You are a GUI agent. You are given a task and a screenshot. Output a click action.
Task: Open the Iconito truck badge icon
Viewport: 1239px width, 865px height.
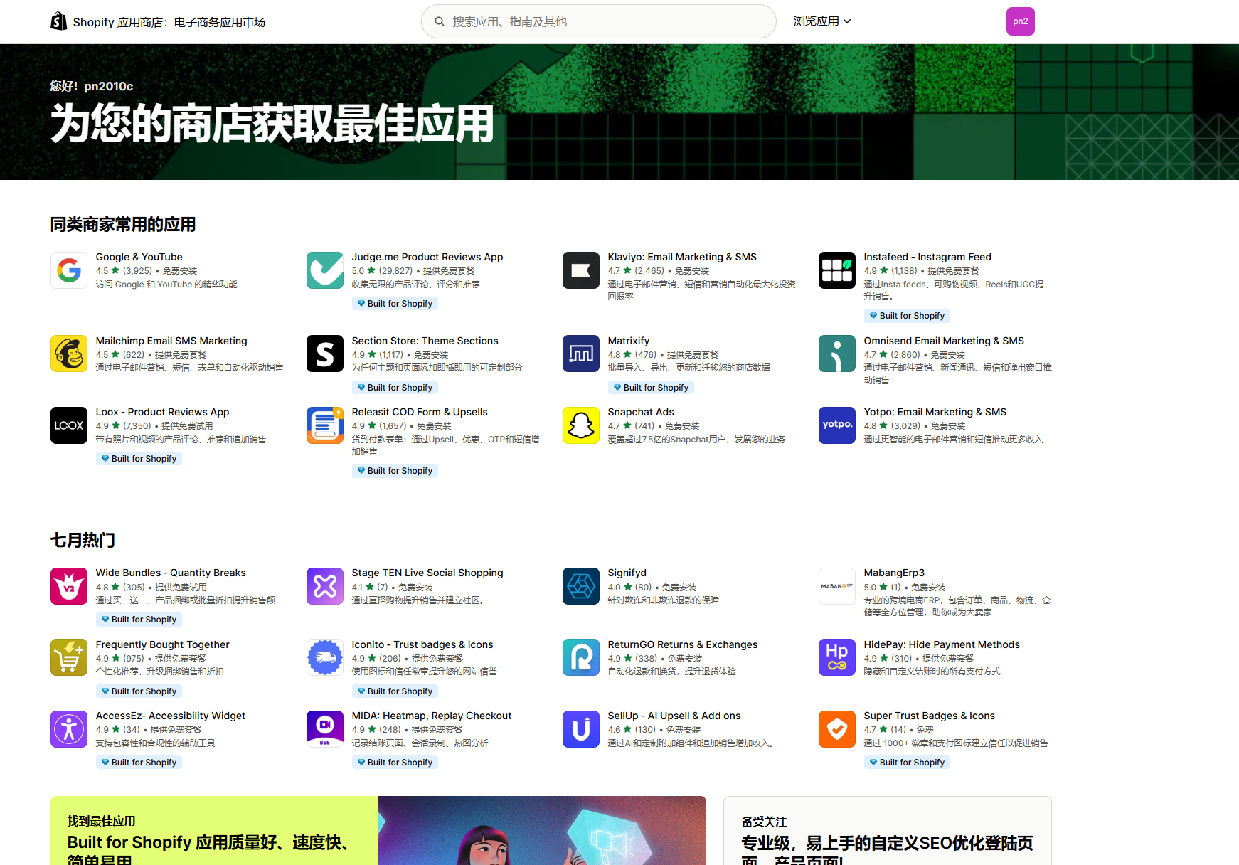(x=325, y=657)
